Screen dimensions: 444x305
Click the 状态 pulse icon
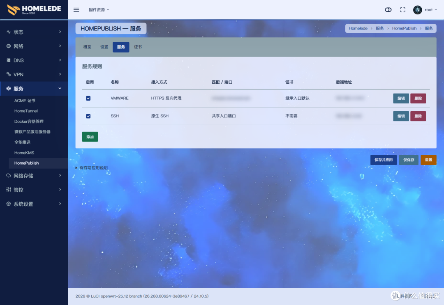click(x=9, y=32)
